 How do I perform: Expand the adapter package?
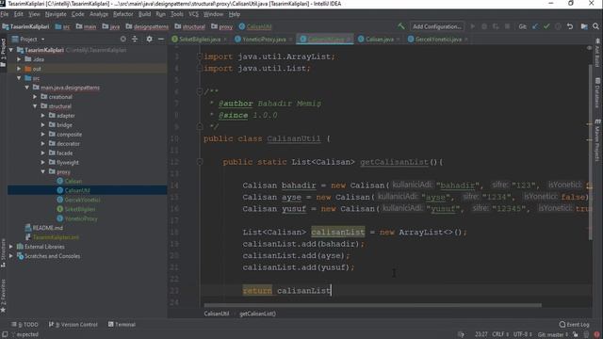coord(43,115)
